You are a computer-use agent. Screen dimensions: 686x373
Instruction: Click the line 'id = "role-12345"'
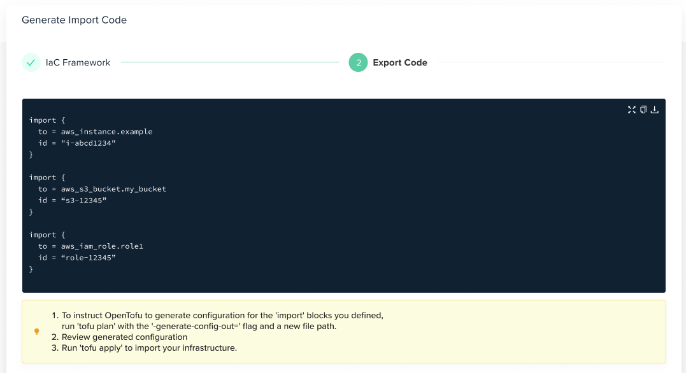(77, 258)
